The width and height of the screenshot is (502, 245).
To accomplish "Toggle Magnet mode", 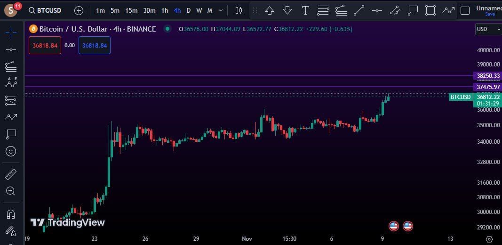I will pyautogui.click(x=11, y=214).
